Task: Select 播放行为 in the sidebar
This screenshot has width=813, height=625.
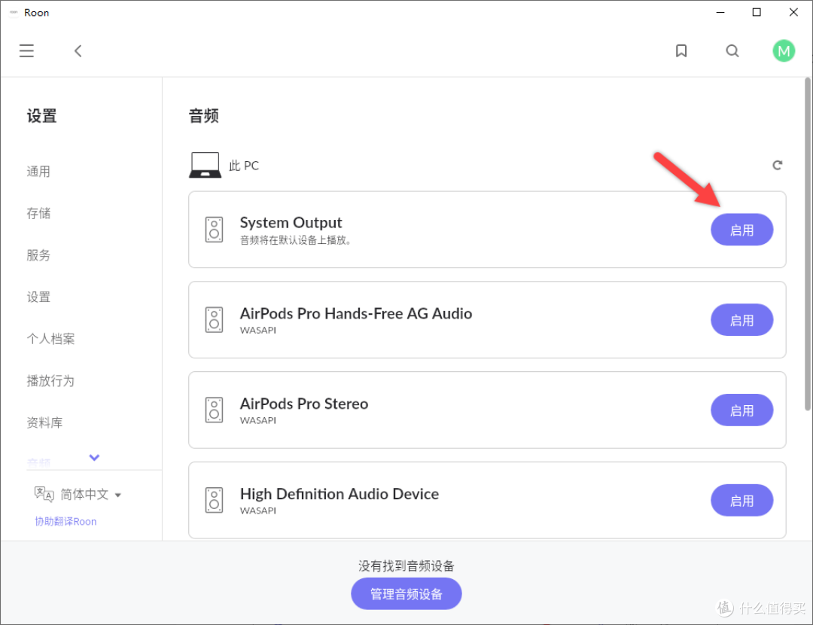Action: tap(50, 381)
